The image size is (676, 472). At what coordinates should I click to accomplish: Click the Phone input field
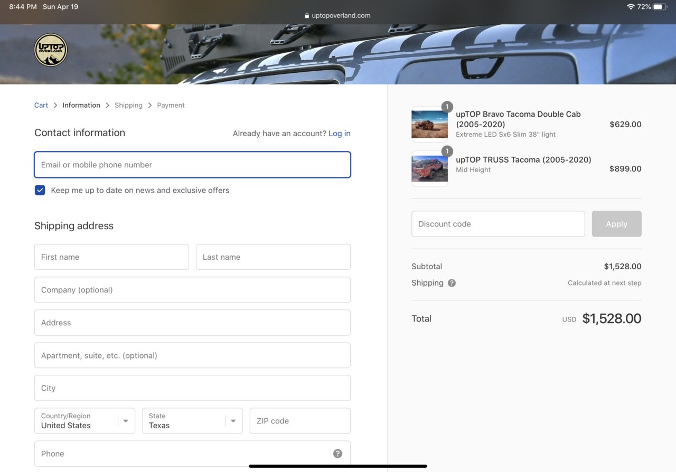point(192,454)
